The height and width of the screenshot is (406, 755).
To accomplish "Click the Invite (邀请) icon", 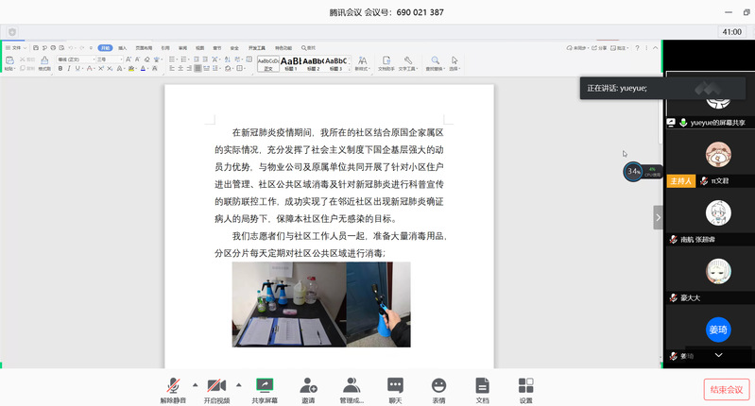I will coord(308,389).
